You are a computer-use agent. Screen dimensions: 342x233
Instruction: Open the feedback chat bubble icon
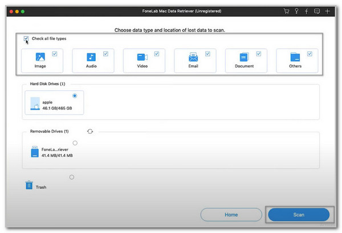coord(317,11)
